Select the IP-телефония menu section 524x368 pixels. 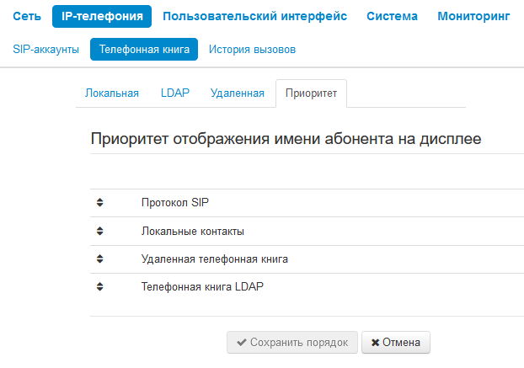click(x=102, y=16)
